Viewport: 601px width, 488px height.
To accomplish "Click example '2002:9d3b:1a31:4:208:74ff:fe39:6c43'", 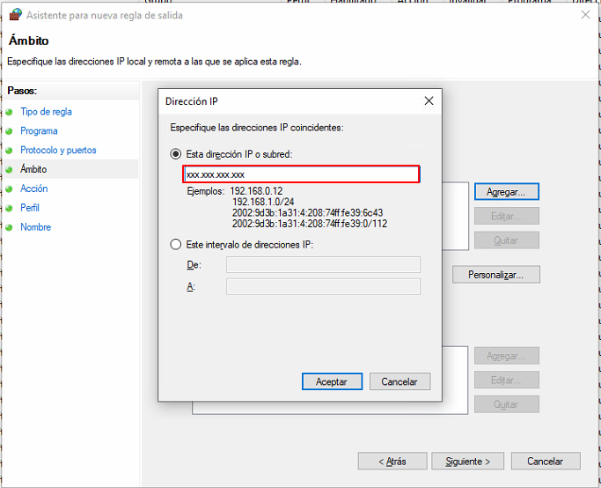I will [307, 212].
